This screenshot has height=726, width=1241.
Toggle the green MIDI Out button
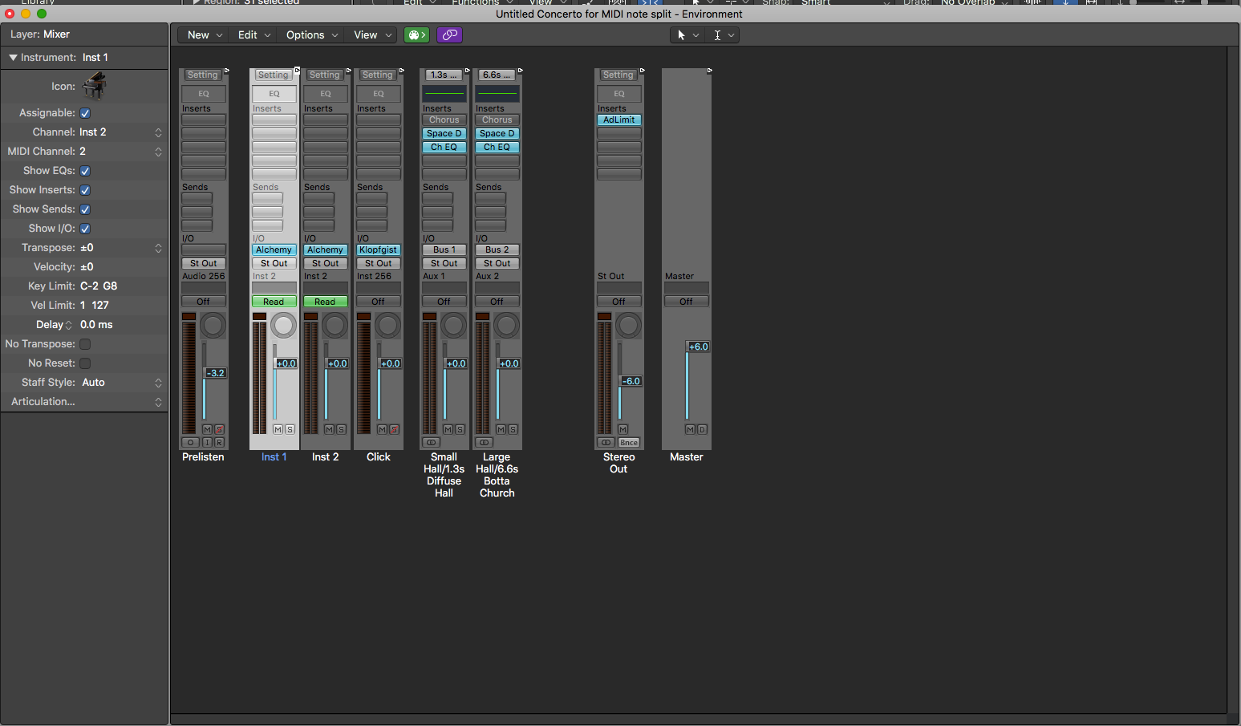coord(416,34)
